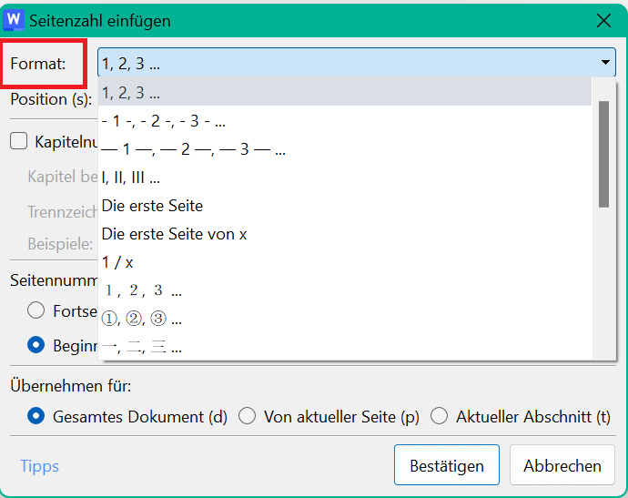Select 'Die erste Seite von x' format

(344, 234)
